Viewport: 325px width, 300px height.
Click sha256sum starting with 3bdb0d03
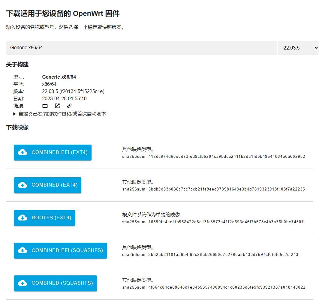(x=213, y=189)
